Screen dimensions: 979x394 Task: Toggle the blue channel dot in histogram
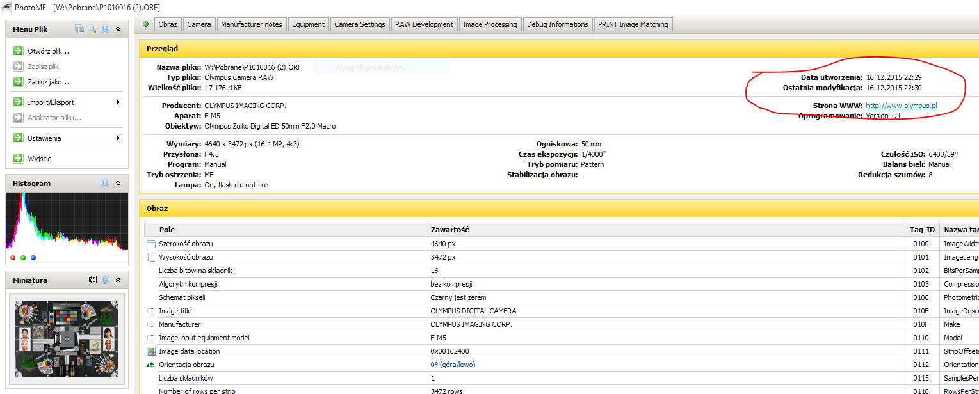[x=33, y=258]
